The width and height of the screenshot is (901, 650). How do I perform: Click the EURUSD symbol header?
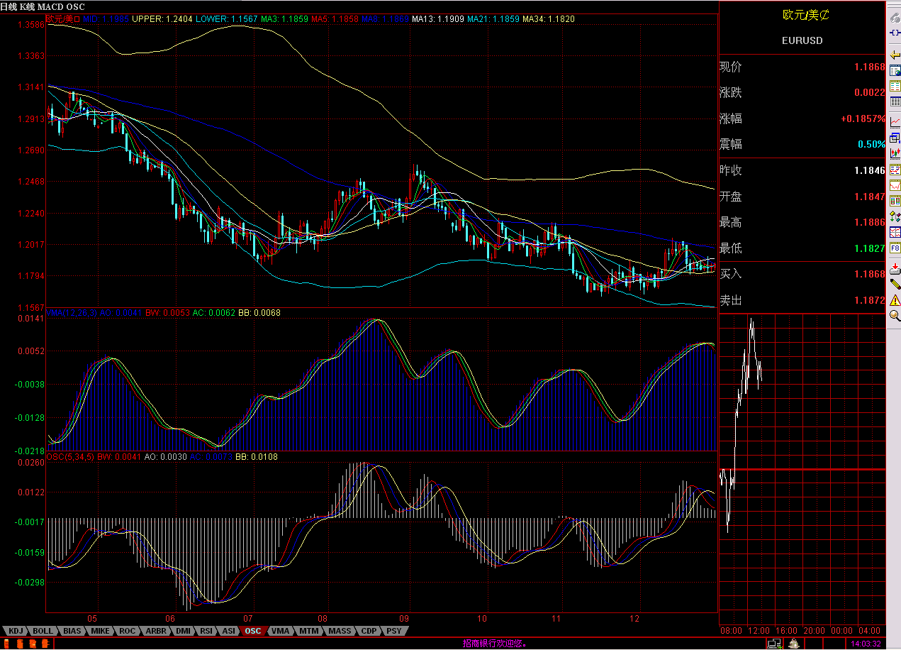[x=802, y=40]
